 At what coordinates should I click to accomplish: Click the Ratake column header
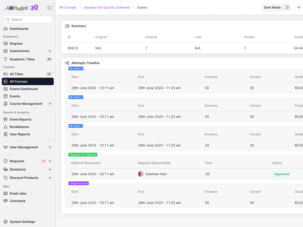pos(249,37)
